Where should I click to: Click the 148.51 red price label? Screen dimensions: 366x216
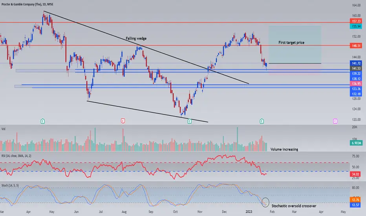point(356,46)
